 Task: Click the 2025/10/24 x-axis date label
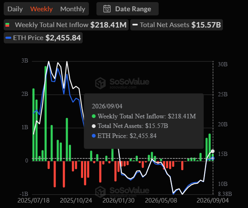click(x=76, y=200)
